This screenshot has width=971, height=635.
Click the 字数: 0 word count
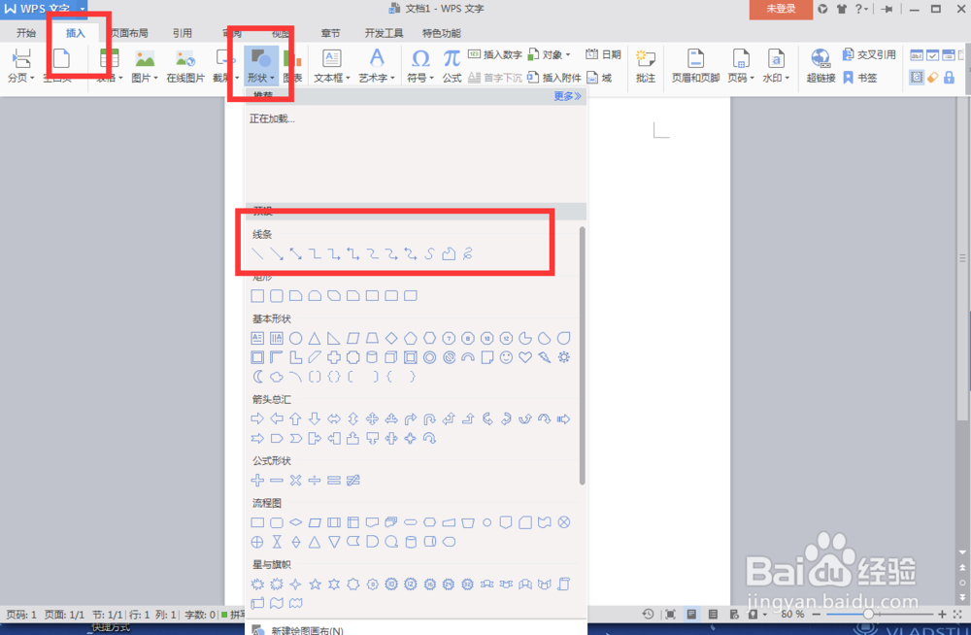tap(200, 615)
